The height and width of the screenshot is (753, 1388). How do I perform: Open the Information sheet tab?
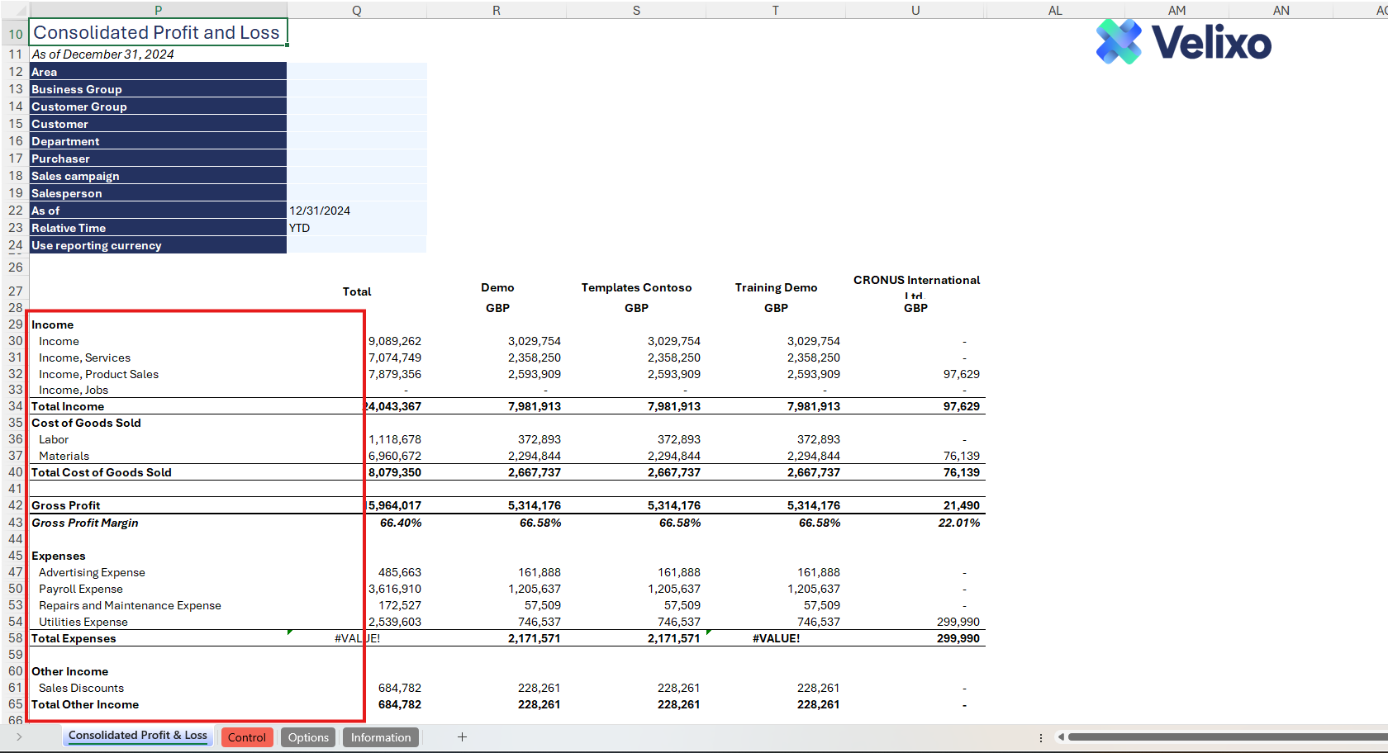tap(380, 737)
